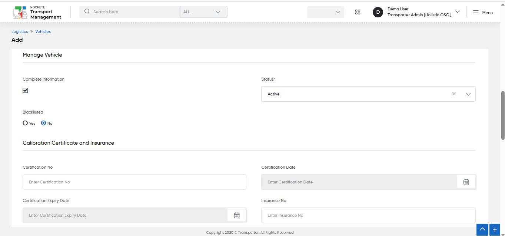505x236 pixels.
Task: Click the search magnifier icon
Action: [x=87, y=11]
